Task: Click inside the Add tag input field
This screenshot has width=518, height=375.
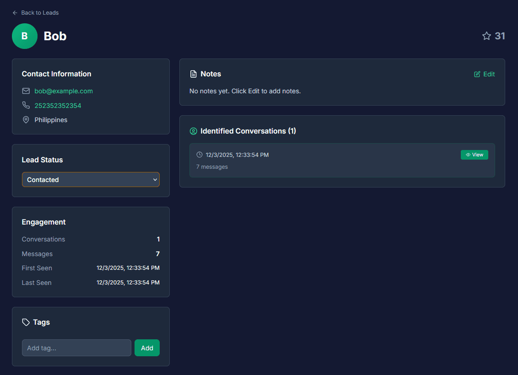Action: click(x=76, y=348)
